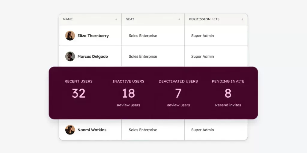Open Review users under Deactivated Users
Image resolution: width=307 pixels, height=153 pixels.
178,105
